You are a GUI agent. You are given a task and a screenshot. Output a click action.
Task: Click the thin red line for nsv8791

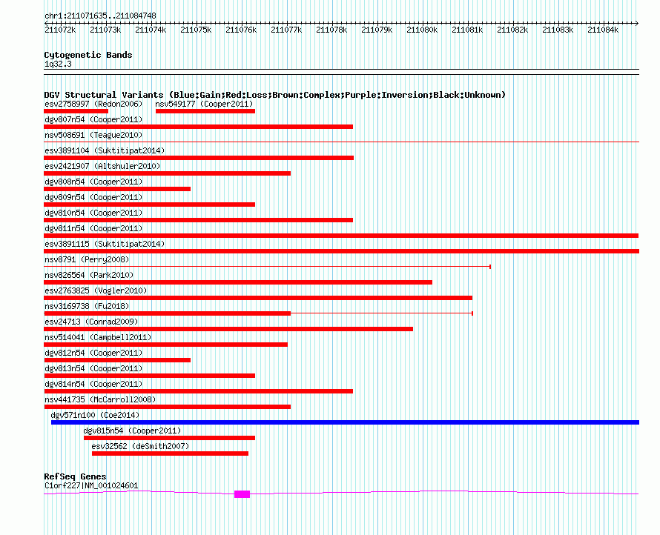[x=267, y=267]
